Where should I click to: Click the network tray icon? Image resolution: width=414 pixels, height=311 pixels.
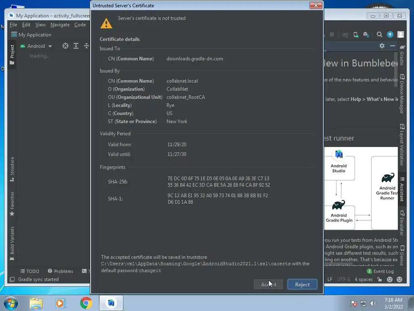coord(363,303)
